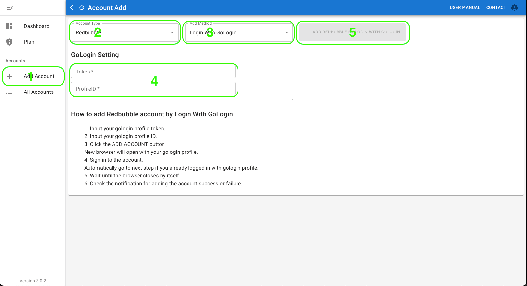Focus the Token input field
Image resolution: width=527 pixels, height=286 pixels.
point(153,71)
